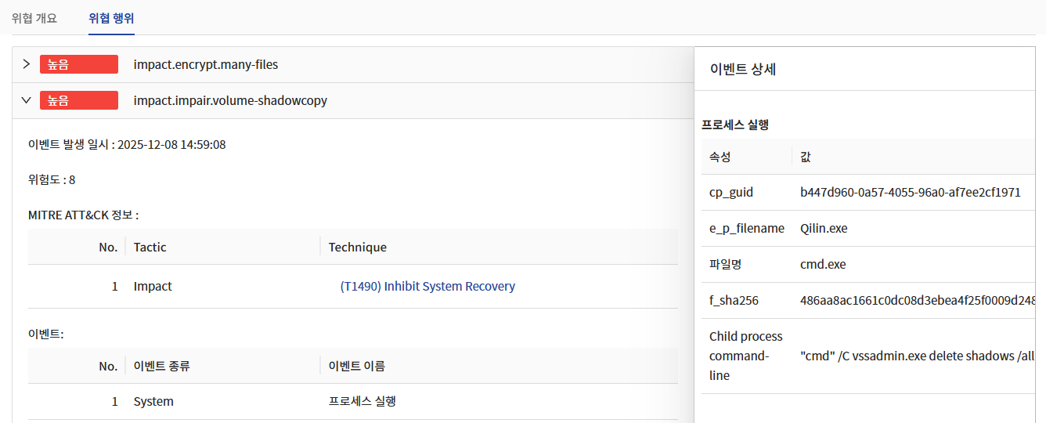The height and width of the screenshot is (423, 1046).
Task: Click the vssadmin.exe delete shadows command-line value
Action: (918, 356)
